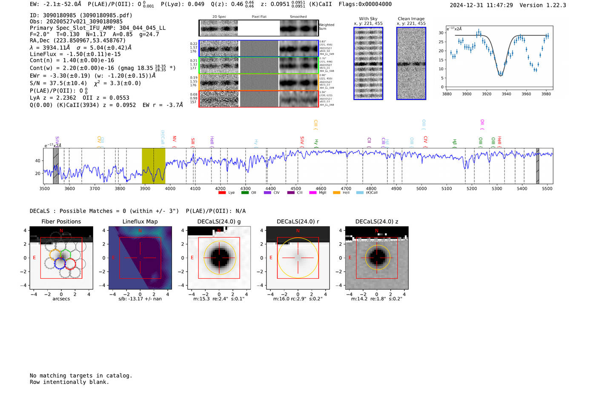The width and height of the screenshot is (596, 405).
Task: Click the hatched gray band near 5460Å
Action: (x=538, y=166)
